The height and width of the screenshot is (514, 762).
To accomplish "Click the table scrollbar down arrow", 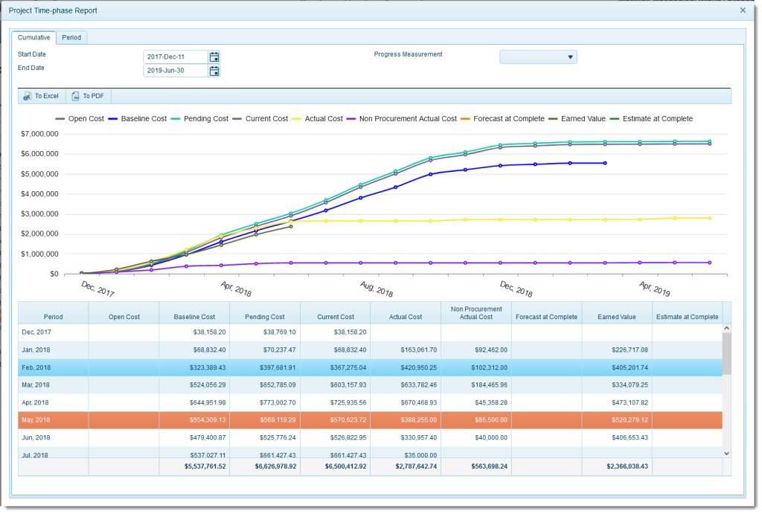I will point(726,453).
